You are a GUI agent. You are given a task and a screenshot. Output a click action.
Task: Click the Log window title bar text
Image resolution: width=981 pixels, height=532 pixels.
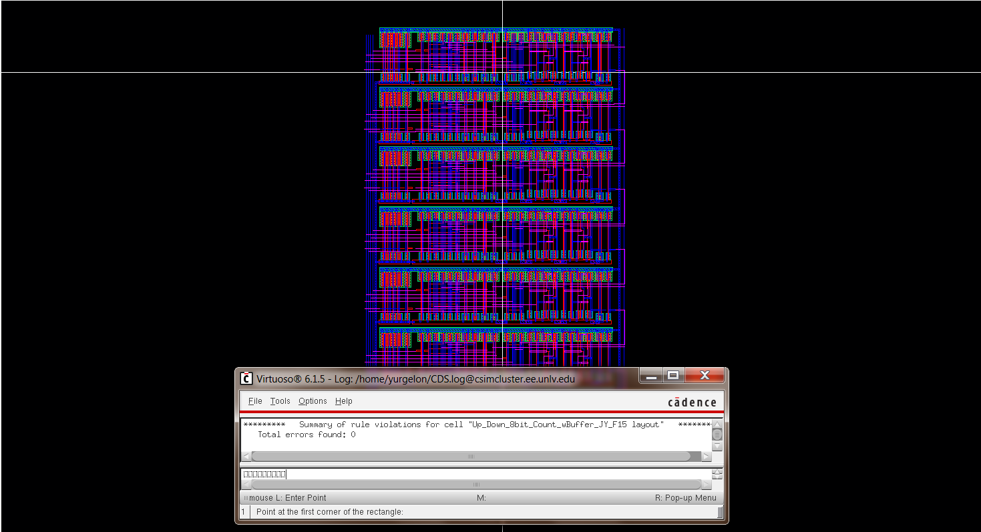[x=415, y=379]
